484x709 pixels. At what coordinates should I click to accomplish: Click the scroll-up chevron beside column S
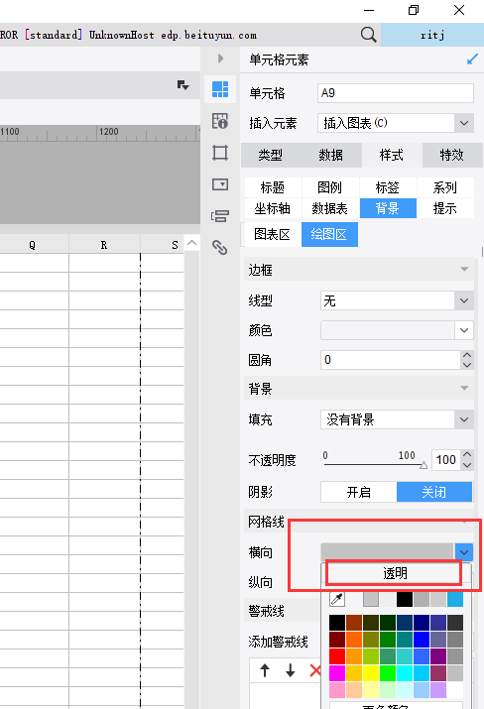click(191, 243)
